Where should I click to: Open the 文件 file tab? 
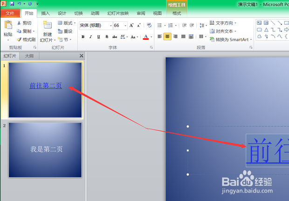[x=10, y=13]
